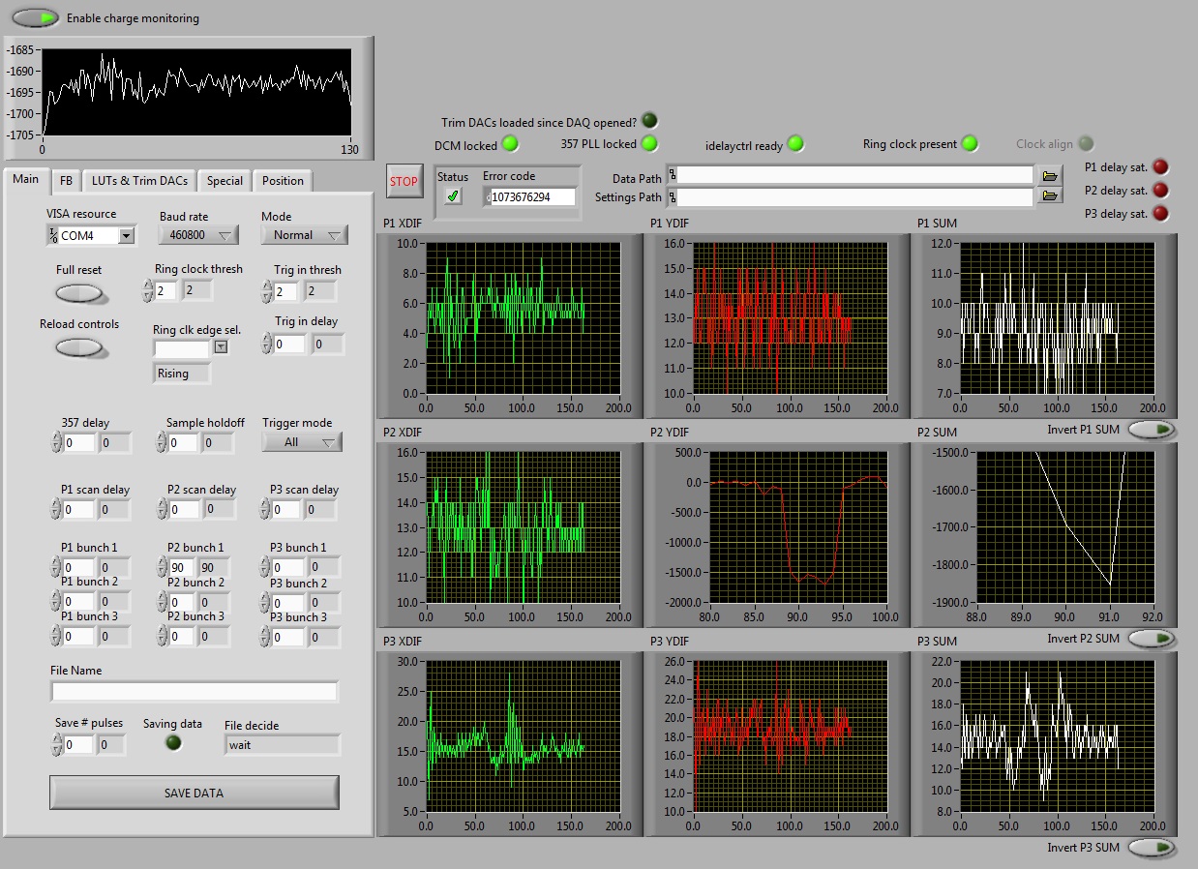
Task: Click the red STOP button
Action: (404, 181)
